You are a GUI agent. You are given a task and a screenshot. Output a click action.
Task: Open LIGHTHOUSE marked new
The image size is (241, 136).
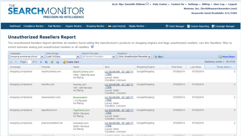tap(117, 26)
